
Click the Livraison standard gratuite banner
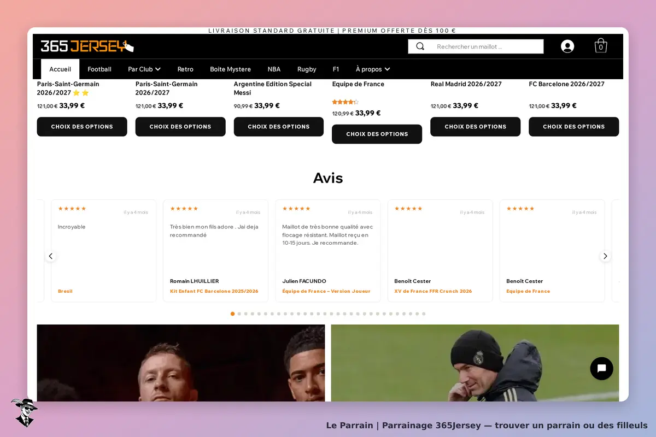332,31
